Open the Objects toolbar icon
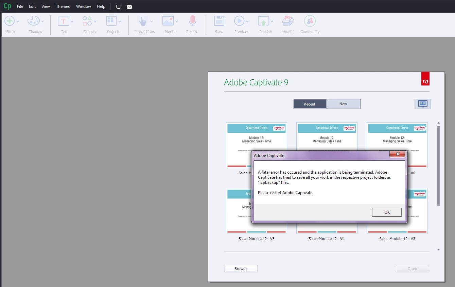Screen dimensions: 455x287 click(x=111, y=21)
